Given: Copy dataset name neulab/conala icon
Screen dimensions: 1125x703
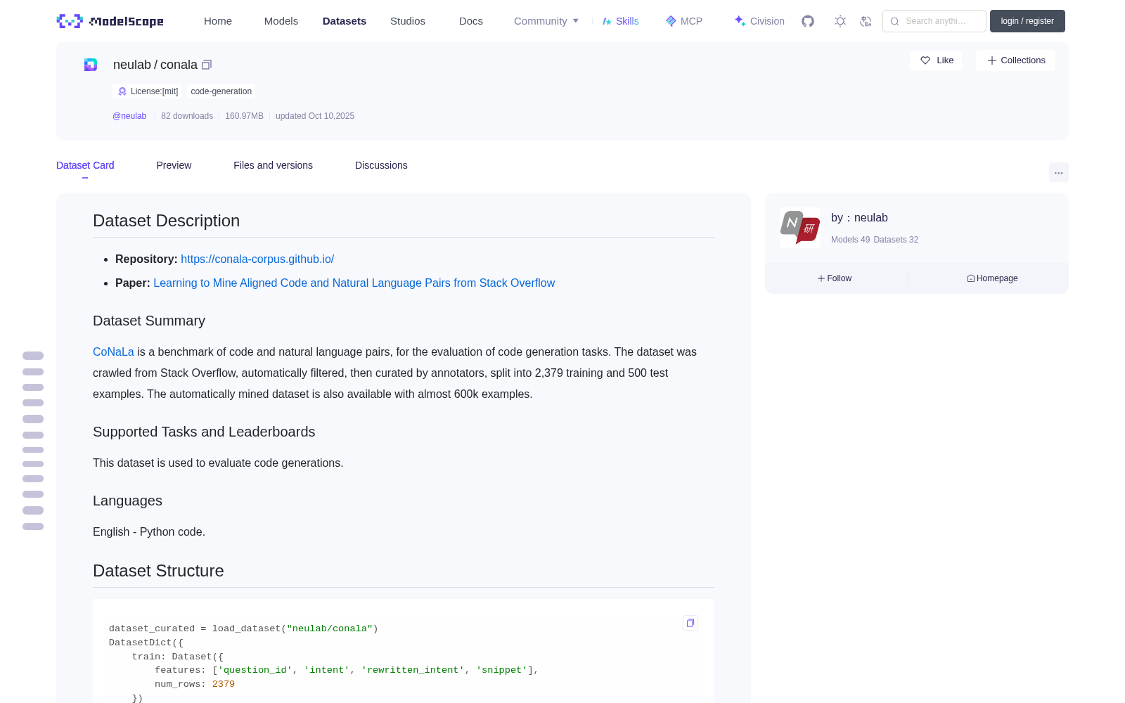Looking at the screenshot, I should click(207, 65).
